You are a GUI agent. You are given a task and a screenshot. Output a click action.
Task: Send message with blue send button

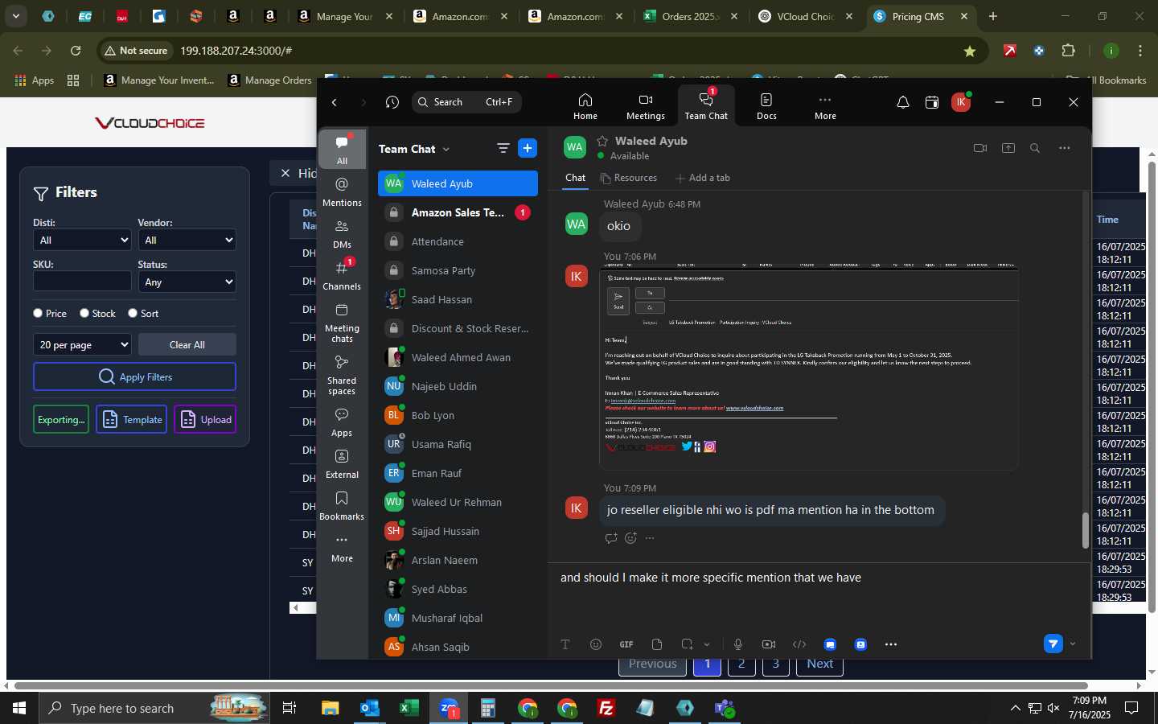[x=1053, y=644]
